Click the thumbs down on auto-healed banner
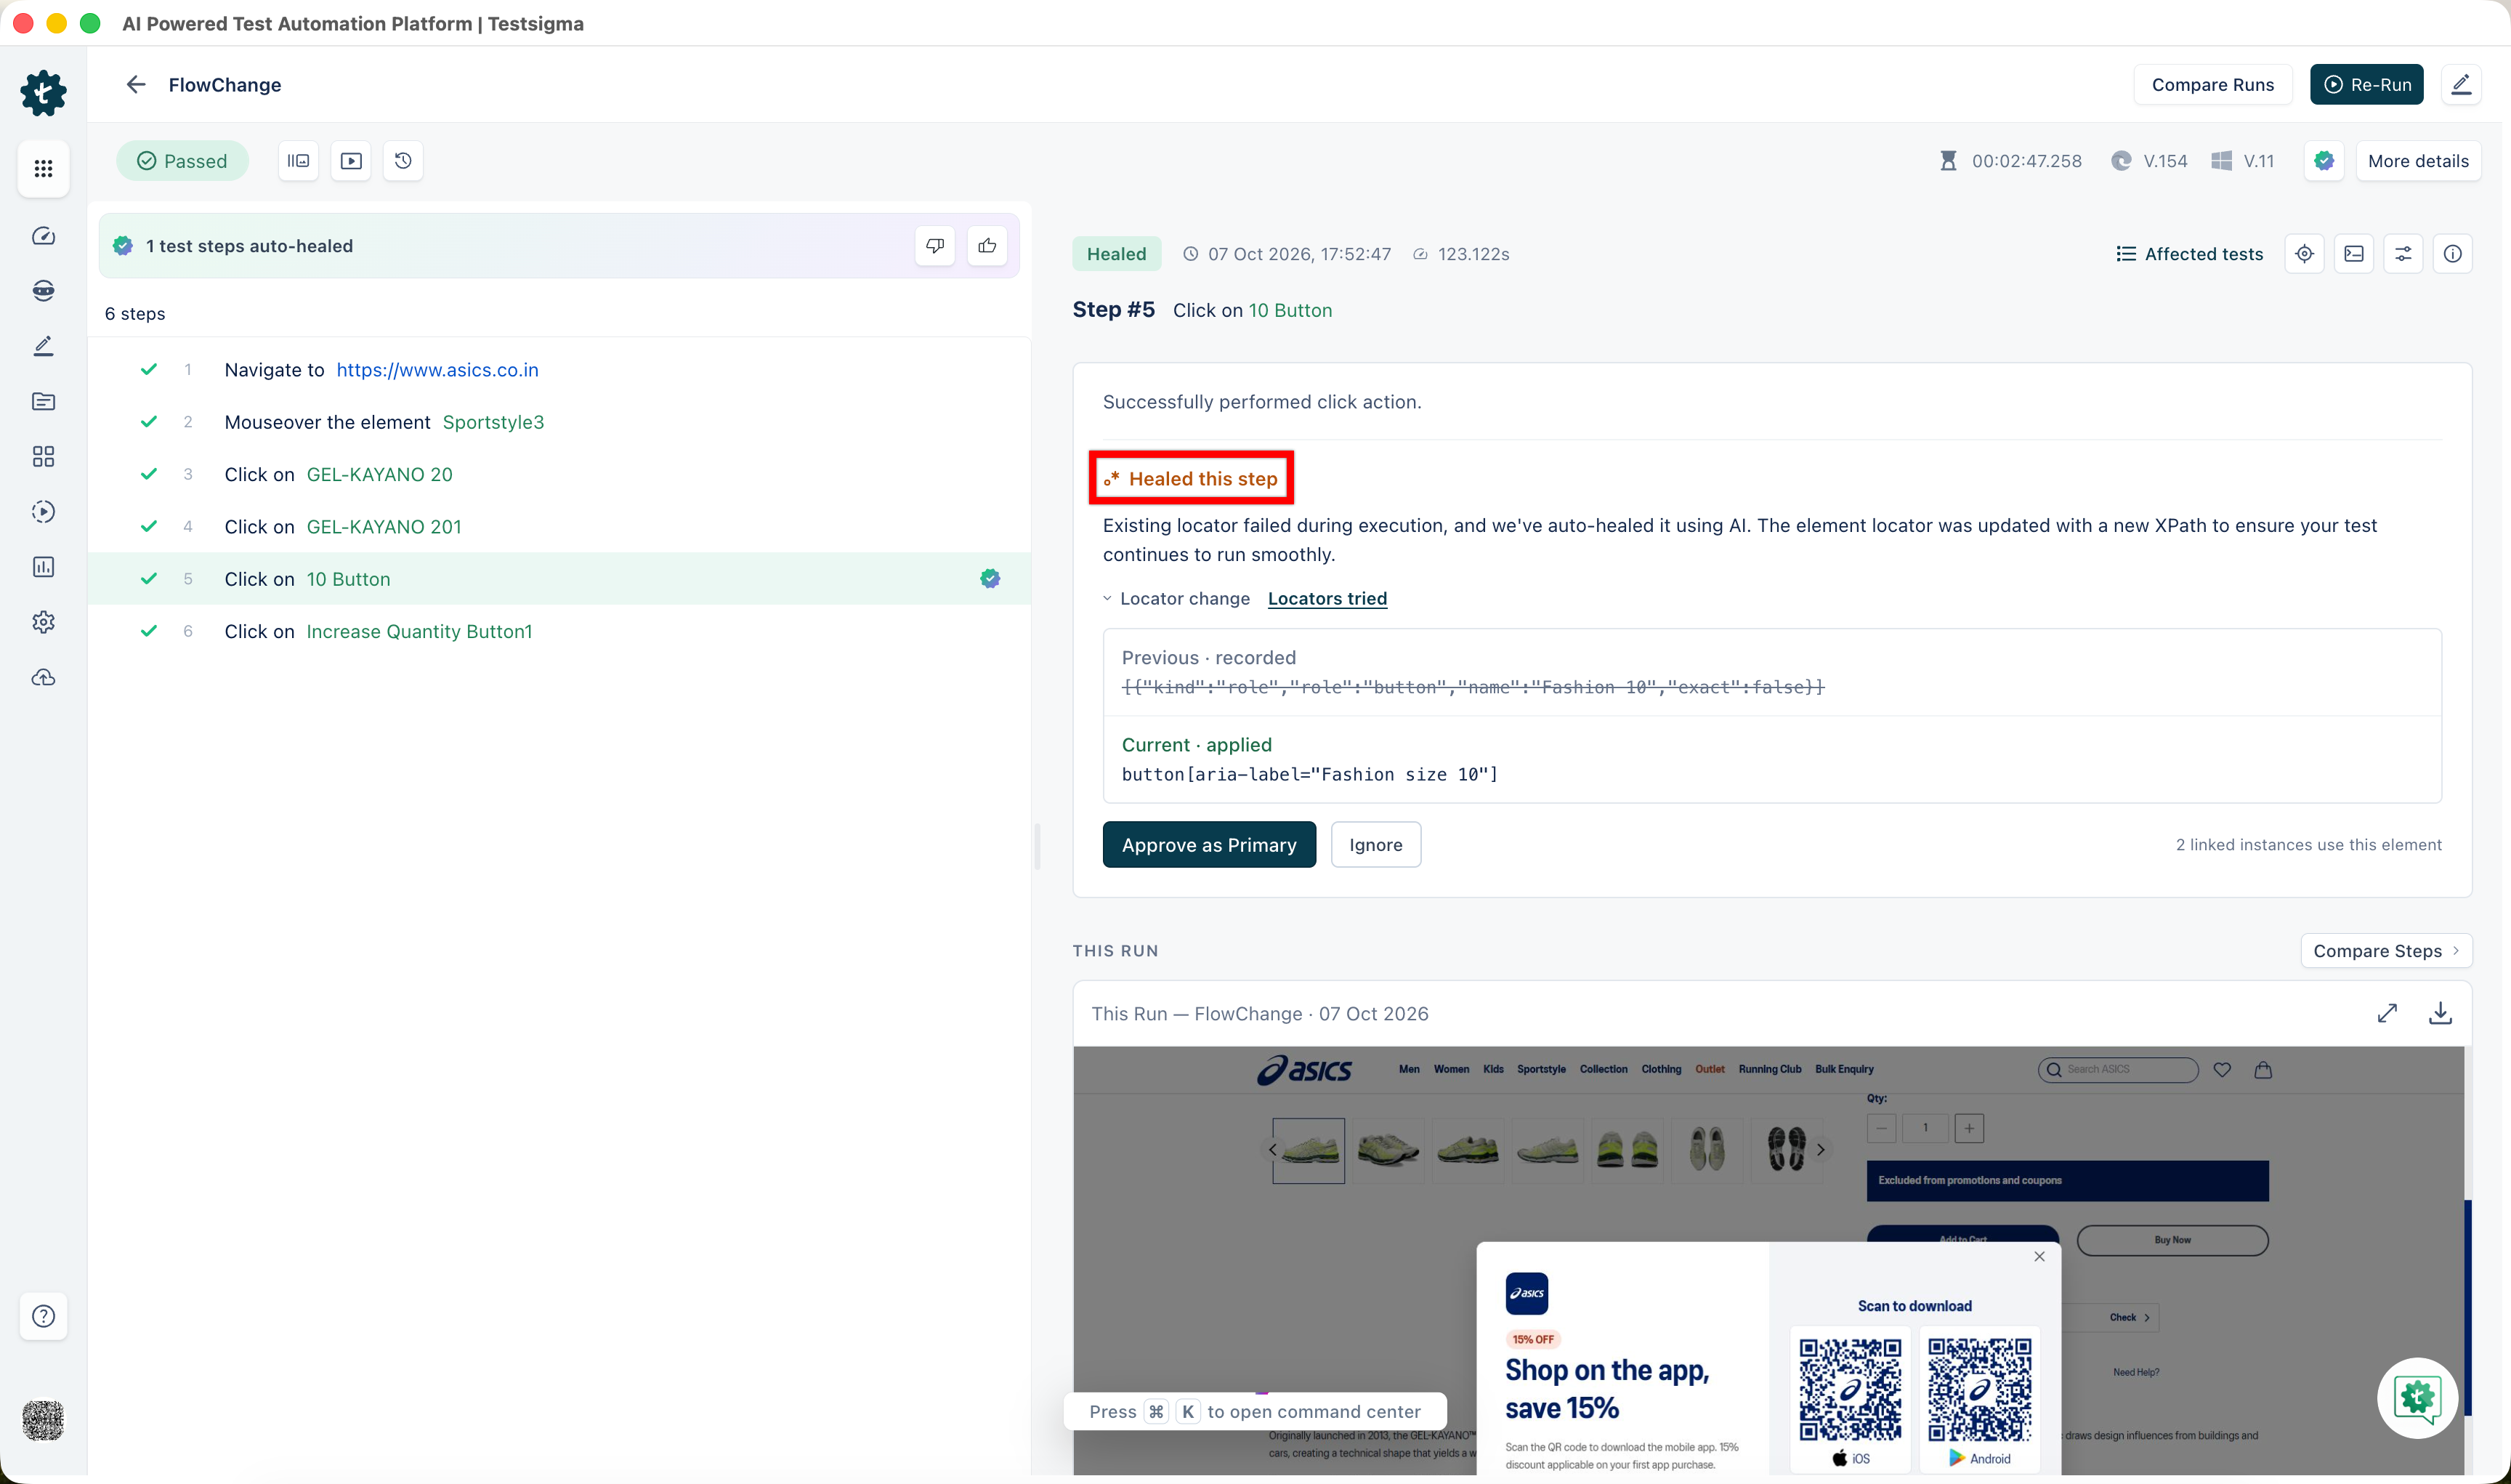Image resolution: width=2511 pixels, height=1484 pixels. pyautogui.click(x=934, y=246)
